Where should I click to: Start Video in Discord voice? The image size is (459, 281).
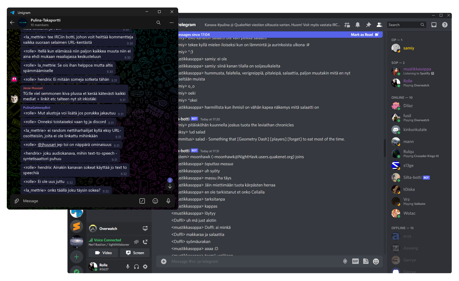pos(103,253)
